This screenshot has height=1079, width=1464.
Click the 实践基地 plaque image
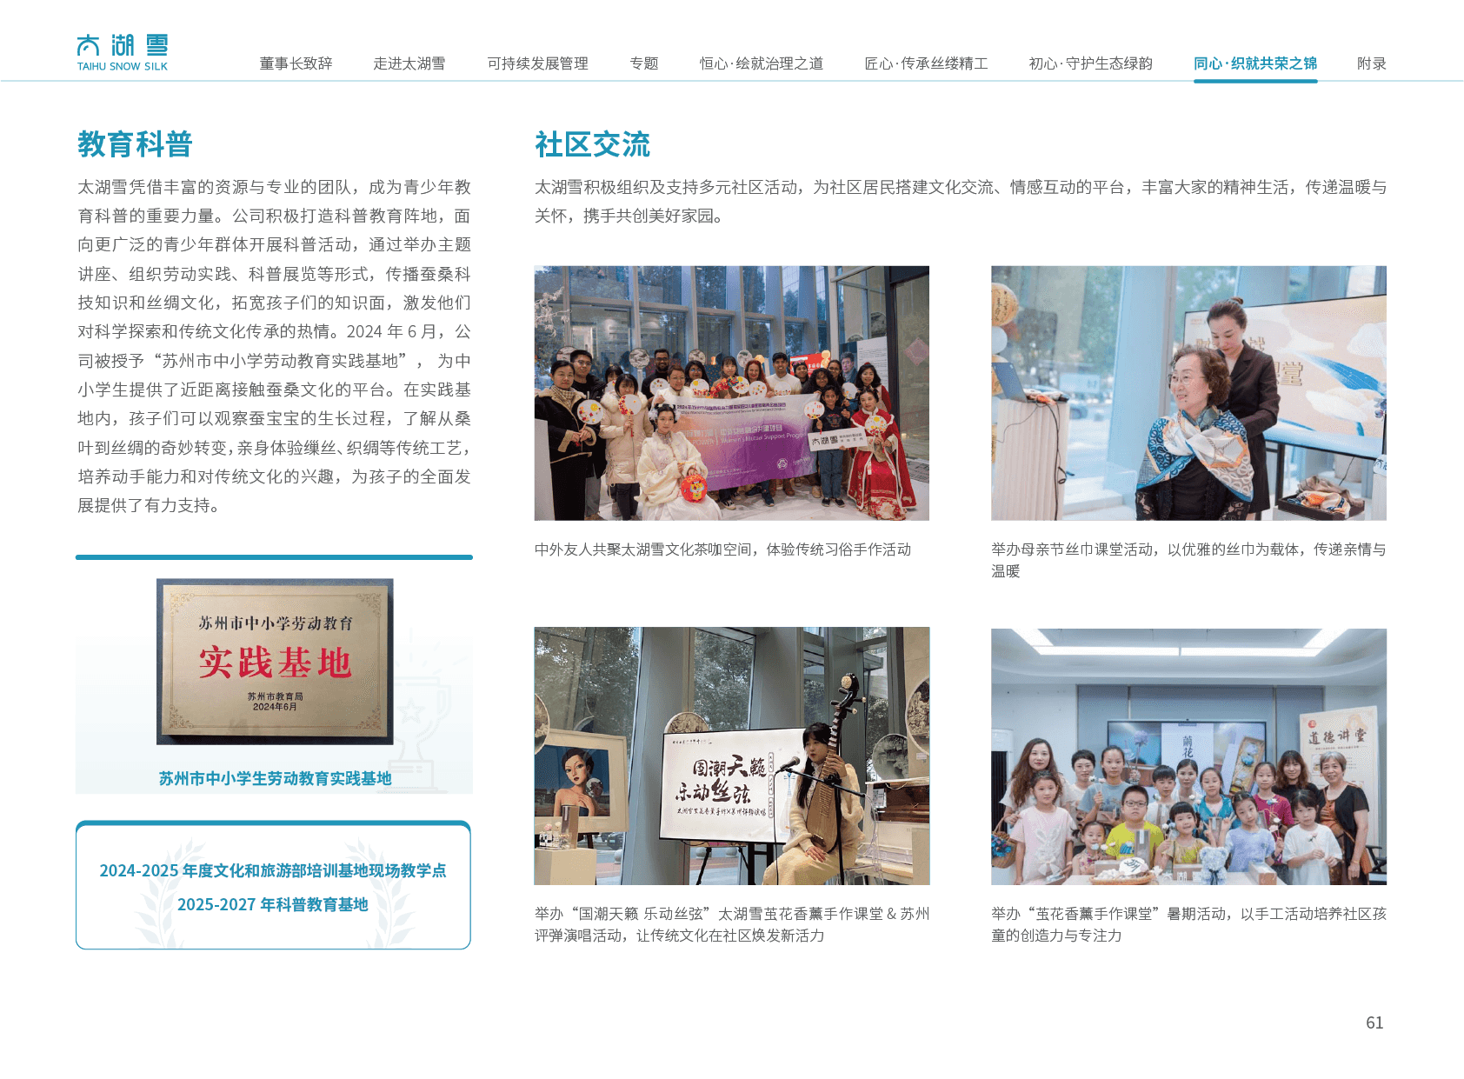[x=275, y=662]
